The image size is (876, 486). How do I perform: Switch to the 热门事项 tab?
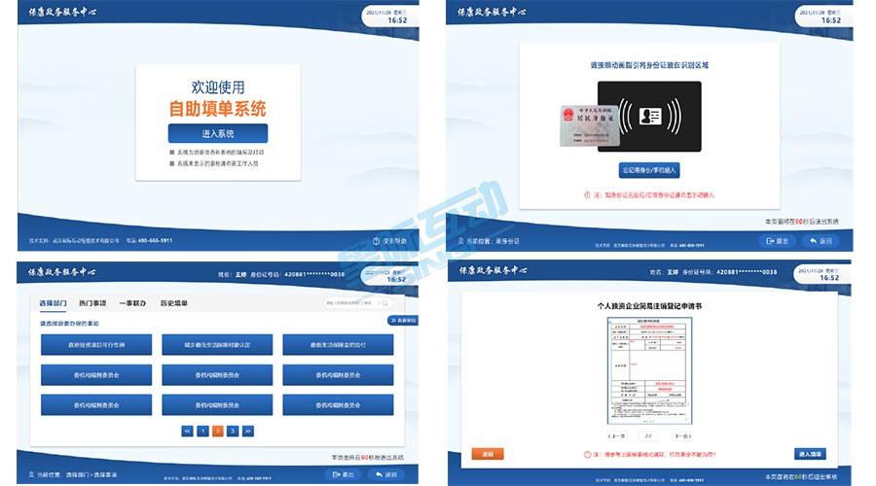(92, 303)
